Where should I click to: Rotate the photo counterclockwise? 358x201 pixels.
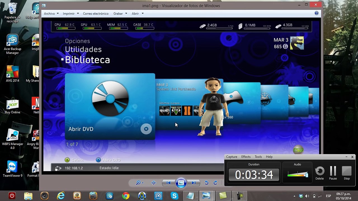[206, 183]
